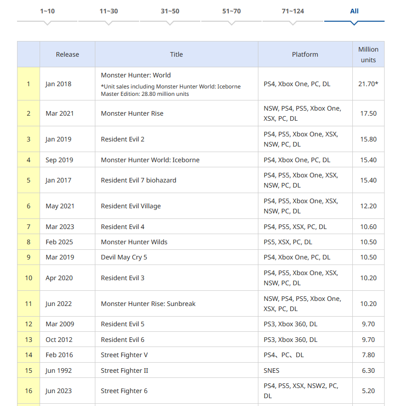
Task: Click the Platform column header
Action: tap(305, 54)
